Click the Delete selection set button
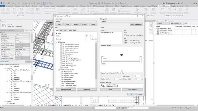Viewport: 198px width, 111px height. click(93, 24)
